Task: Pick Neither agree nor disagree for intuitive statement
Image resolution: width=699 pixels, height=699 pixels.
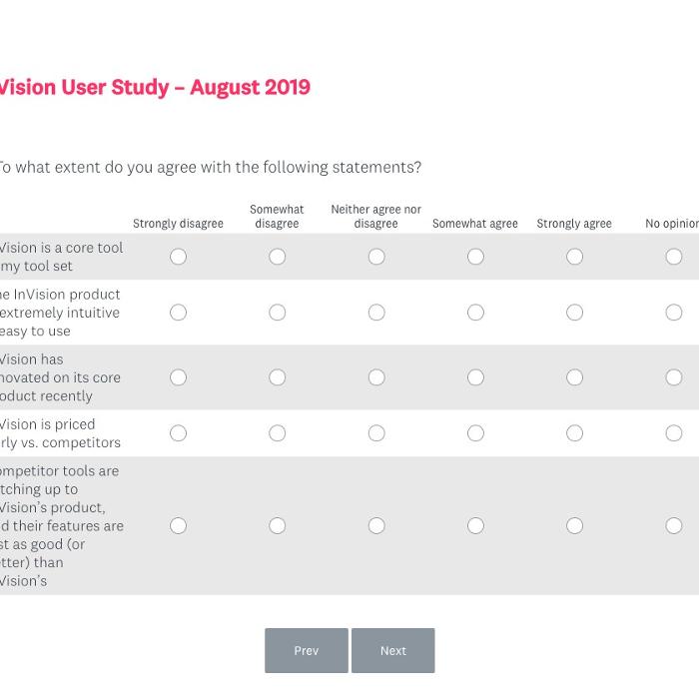Action: (x=376, y=313)
